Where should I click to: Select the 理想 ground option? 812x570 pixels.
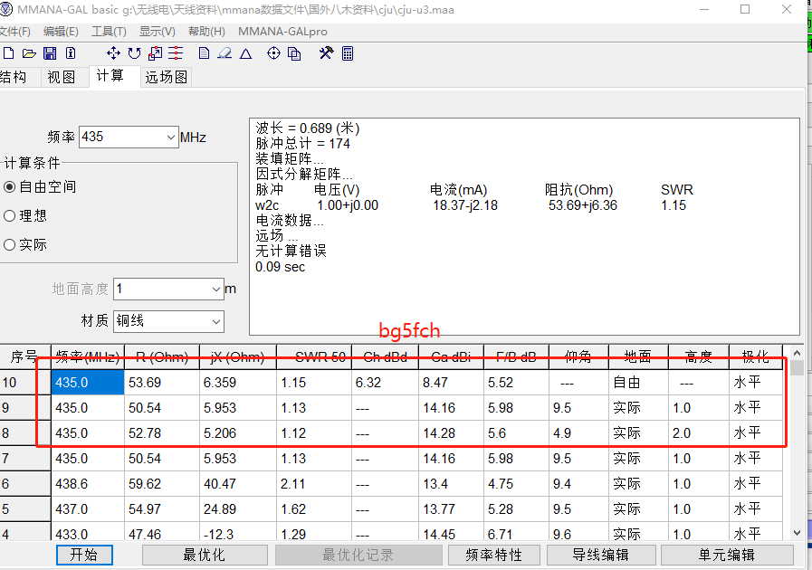point(11,216)
